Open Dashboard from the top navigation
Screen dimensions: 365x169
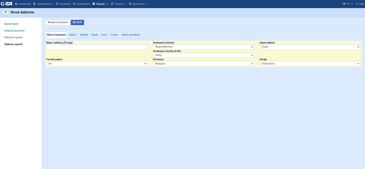23,4
